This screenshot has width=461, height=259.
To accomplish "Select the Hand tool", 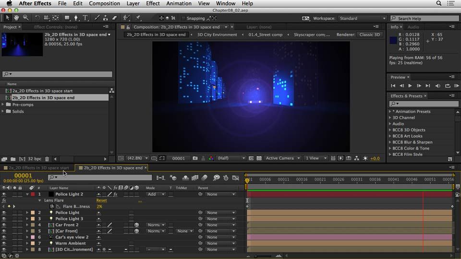I will tap(16, 18).
